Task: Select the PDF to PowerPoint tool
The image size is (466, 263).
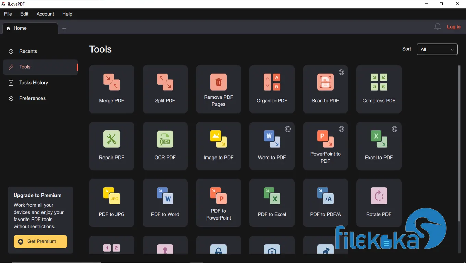Action: click(x=219, y=203)
